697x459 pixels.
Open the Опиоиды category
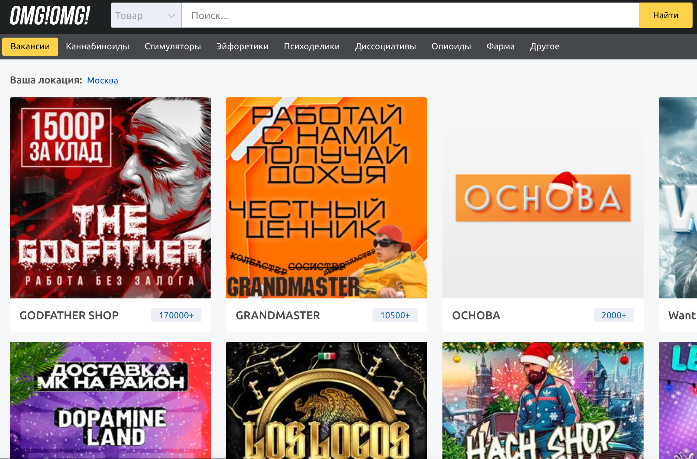pos(451,46)
